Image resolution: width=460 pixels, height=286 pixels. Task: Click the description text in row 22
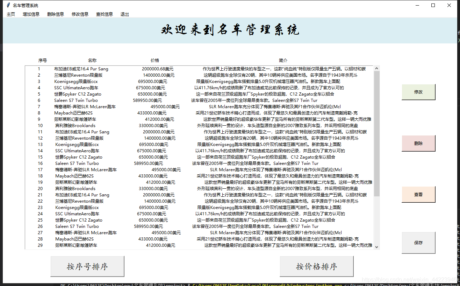(x=281, y=201)
